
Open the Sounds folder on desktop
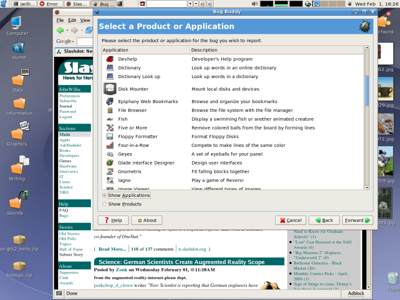click(17, 203)
